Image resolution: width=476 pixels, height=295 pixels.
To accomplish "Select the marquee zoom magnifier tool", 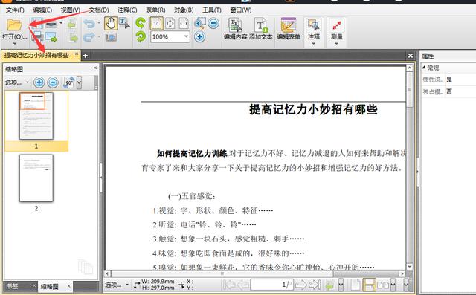I will pyautogui.click(x=199, y=23).
